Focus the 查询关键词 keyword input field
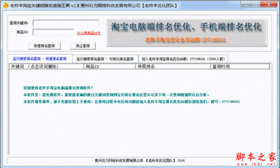280x168 pixels. pos(66,23)
